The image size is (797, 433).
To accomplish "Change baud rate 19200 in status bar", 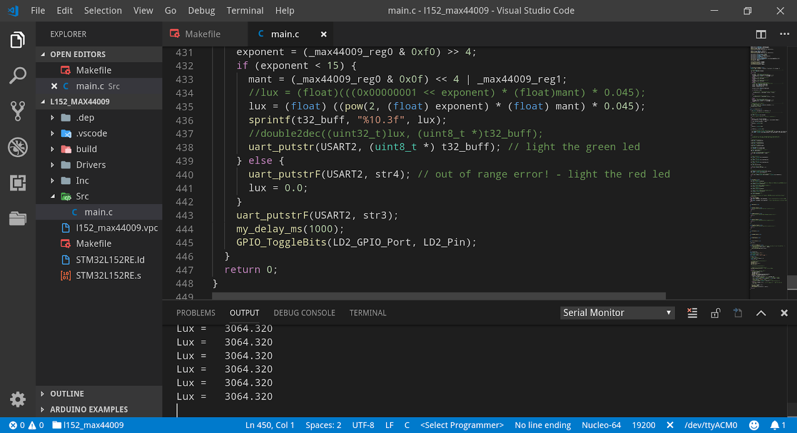I will coord(643,425).
